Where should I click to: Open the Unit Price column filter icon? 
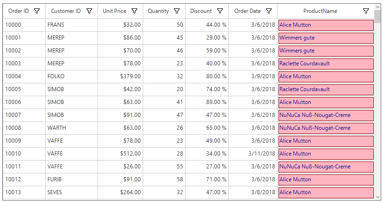(134, 11)
